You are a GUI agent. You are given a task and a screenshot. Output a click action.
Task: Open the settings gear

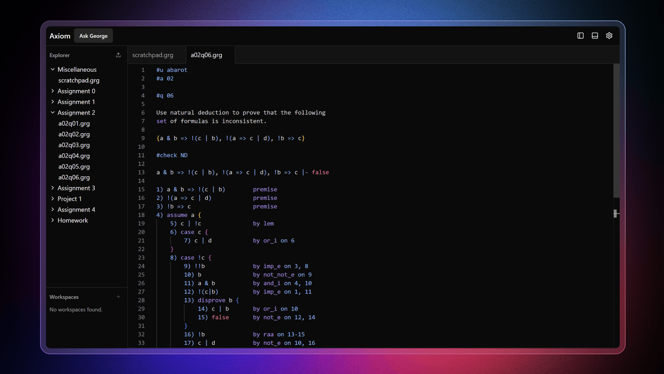(609, 35)
